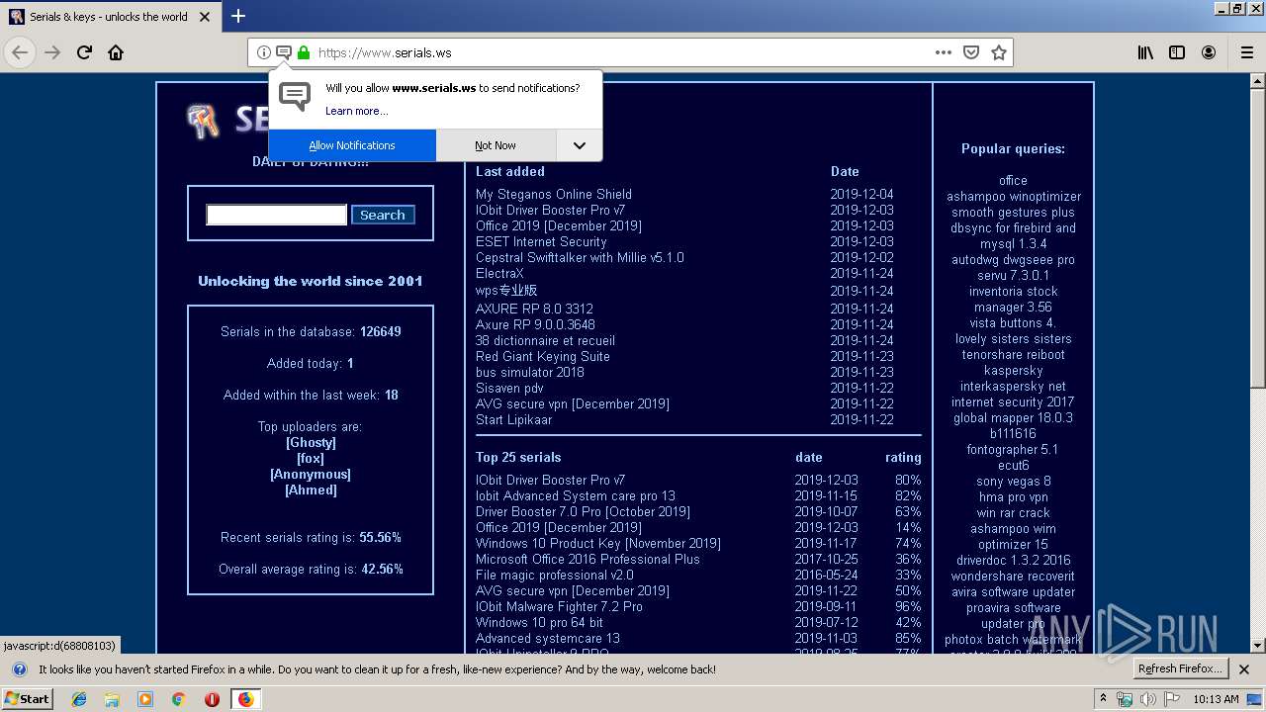Open AVG secure vpn in Top 25
This screenshot has height=712, width=1266.
[x=573, y=590]
